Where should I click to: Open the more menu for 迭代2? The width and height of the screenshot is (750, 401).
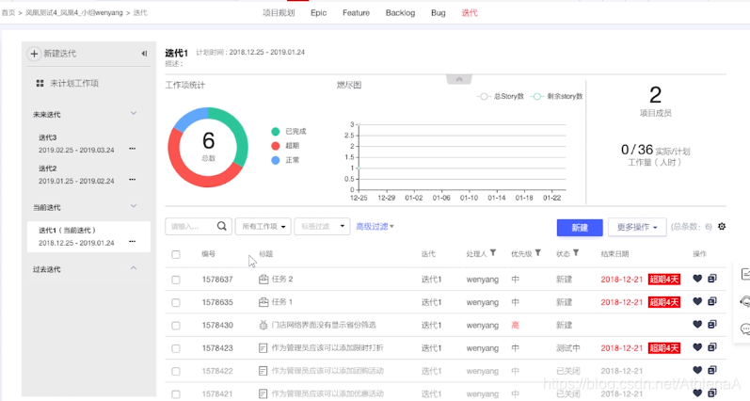point(132,180)
